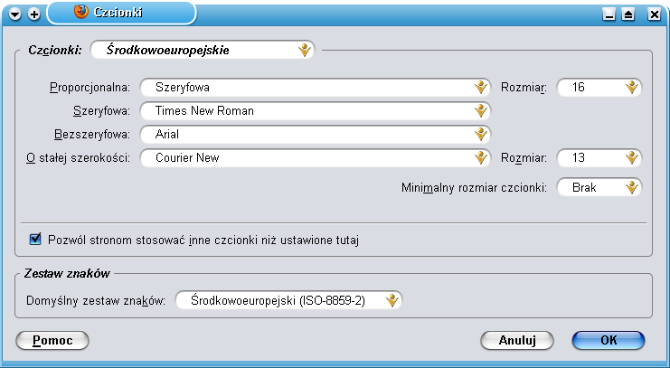Toggle 'Pozwól stronom stosować inne czcionki' checkbox
Screen dimensions: 670x368
36,240
